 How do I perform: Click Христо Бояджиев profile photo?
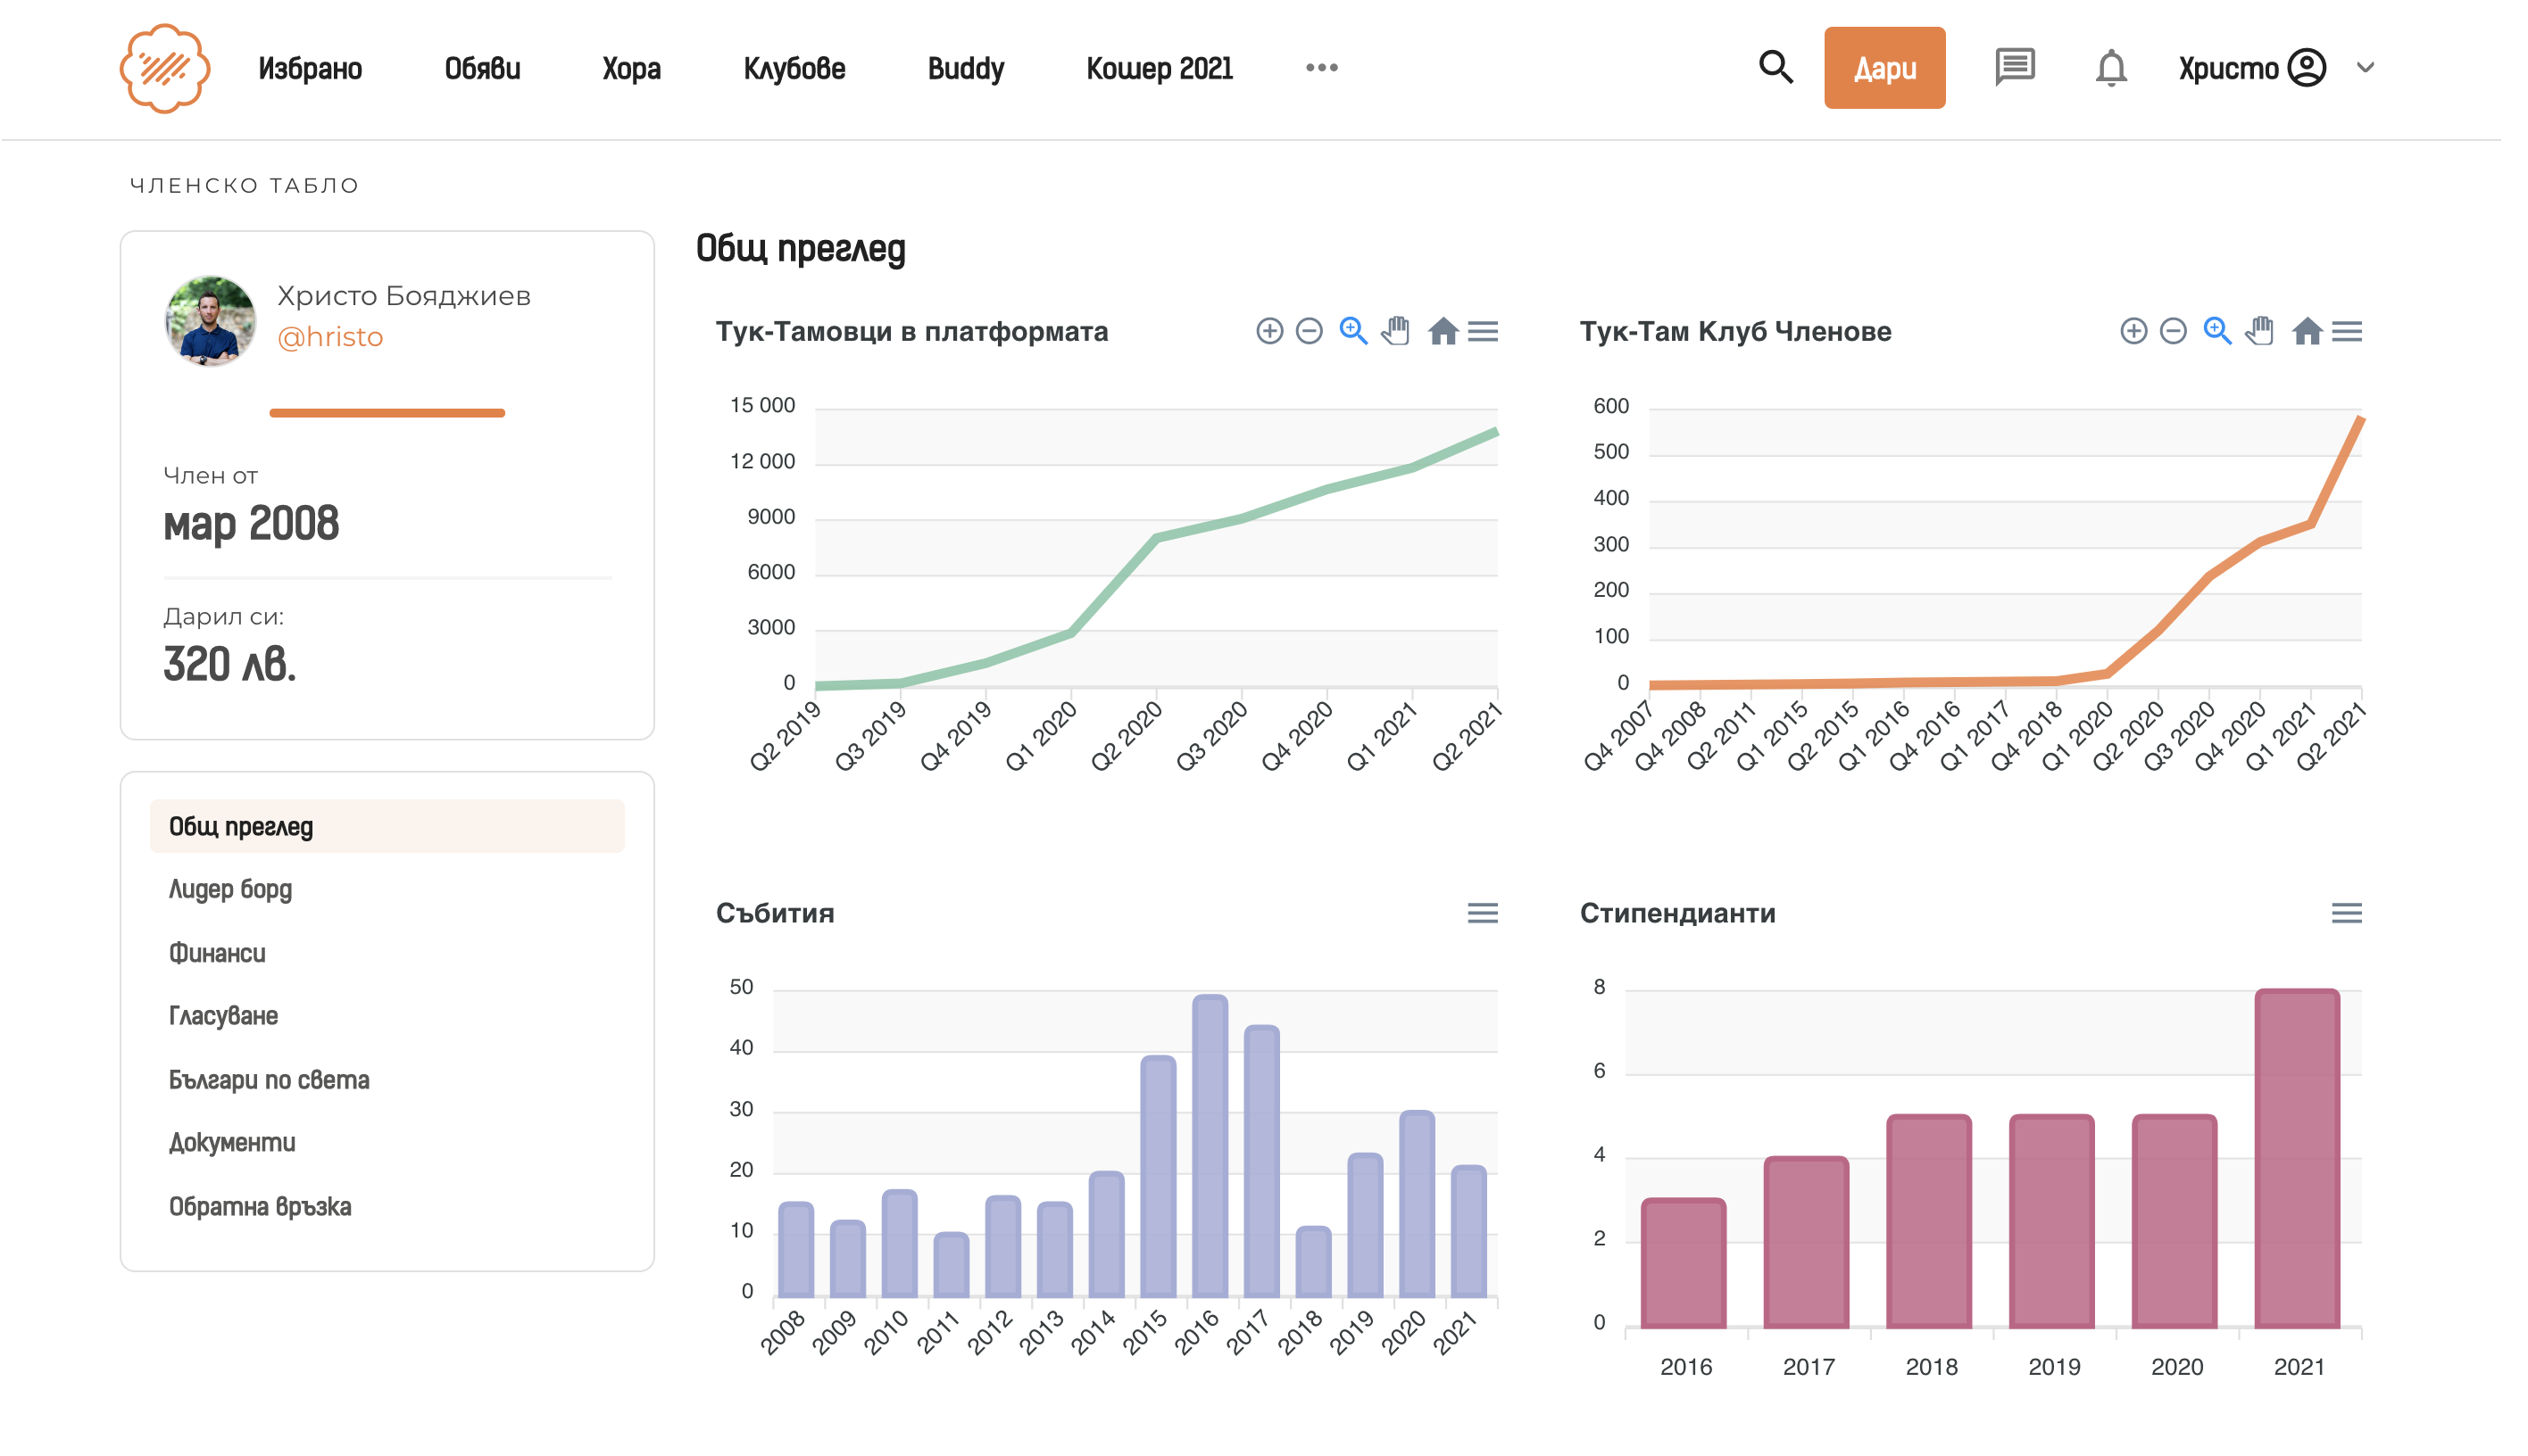click(209, 320)
